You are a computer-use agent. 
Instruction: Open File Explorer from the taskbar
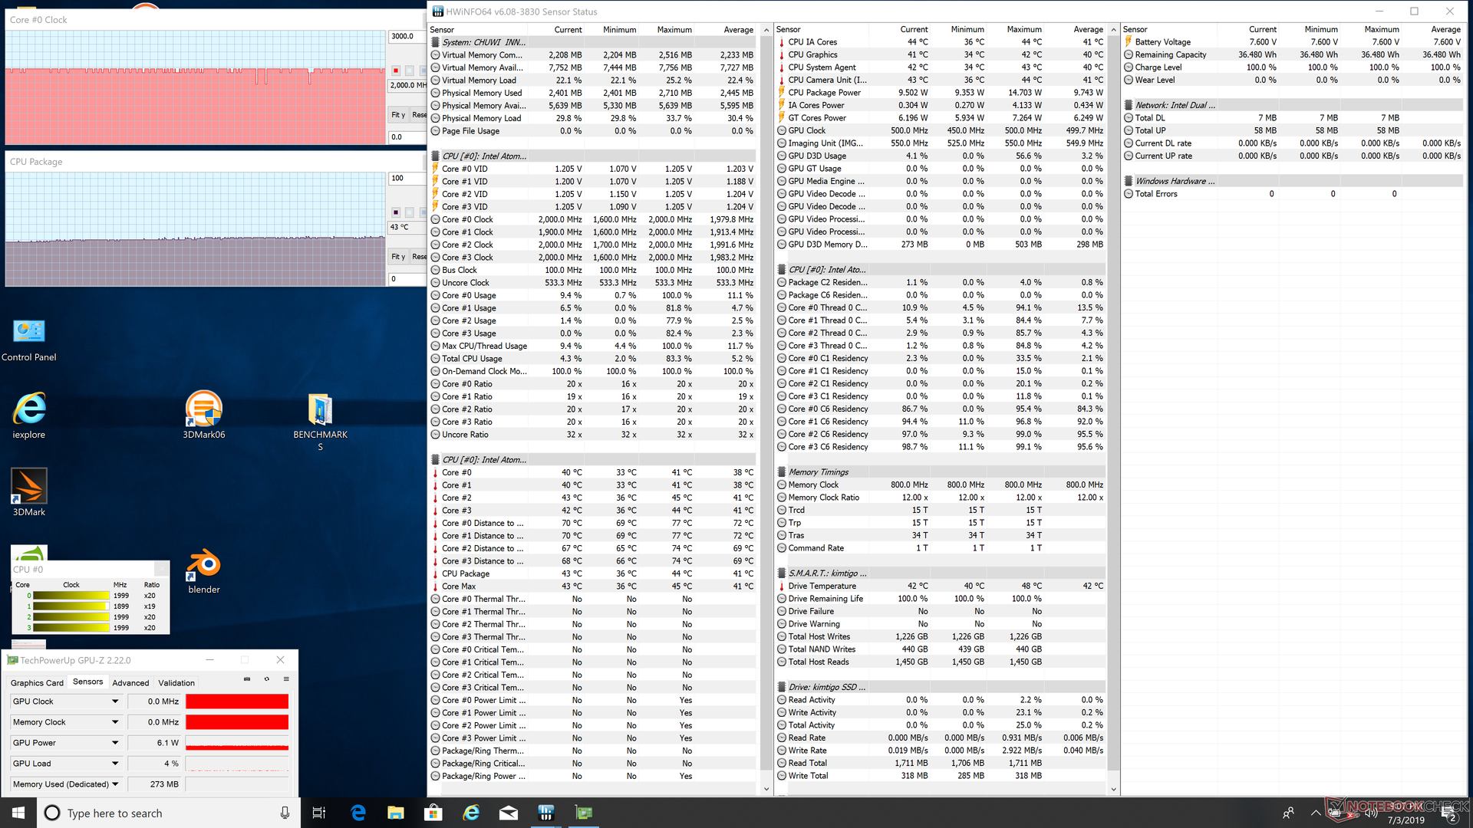click(x=396, y=813)
